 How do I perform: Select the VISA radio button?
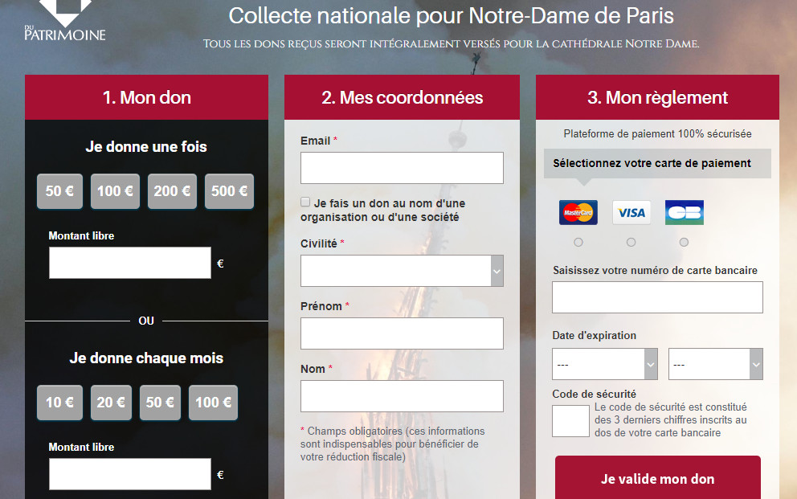pyautogui.click(x=631, y=242)
